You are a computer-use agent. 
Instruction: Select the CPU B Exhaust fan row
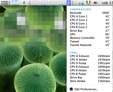90,67
